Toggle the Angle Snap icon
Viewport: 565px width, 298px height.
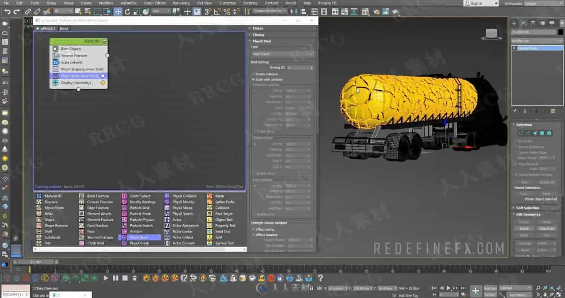pyautogui.click(x=217, y=11)
